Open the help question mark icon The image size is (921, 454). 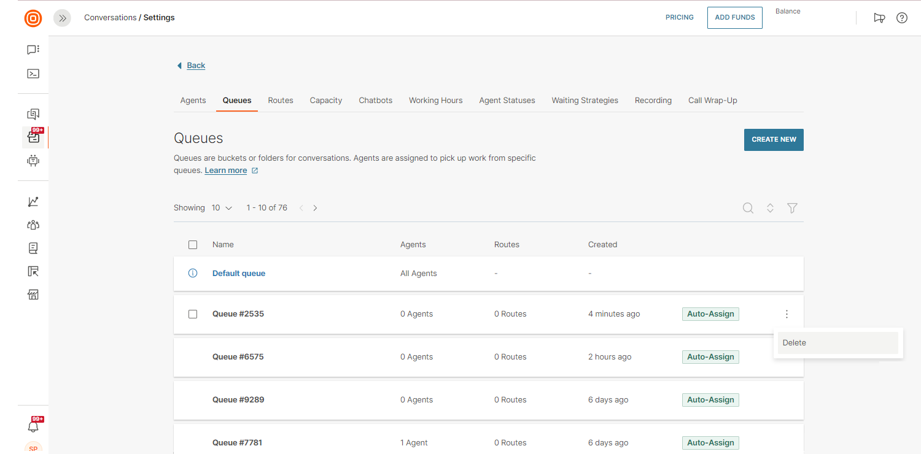click(x=901, y=18)
